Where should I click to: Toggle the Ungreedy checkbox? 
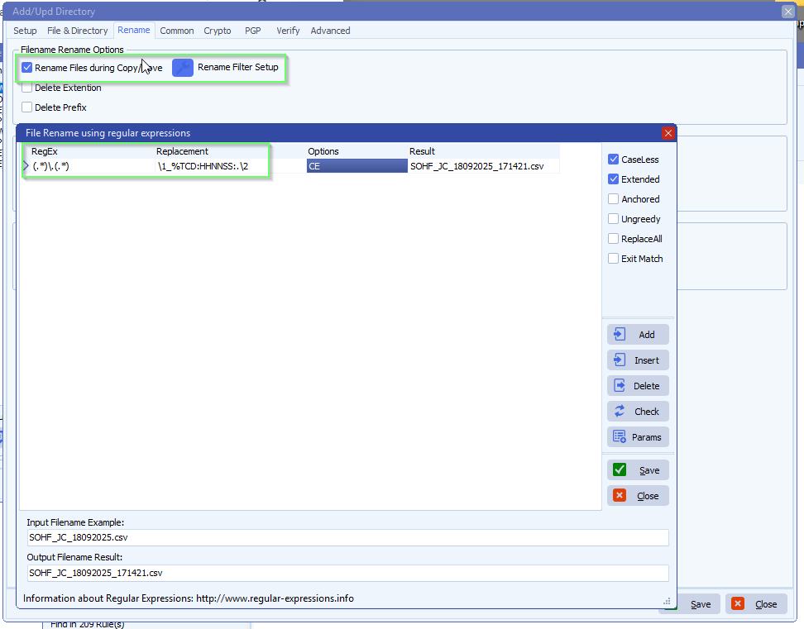(614, 219)
